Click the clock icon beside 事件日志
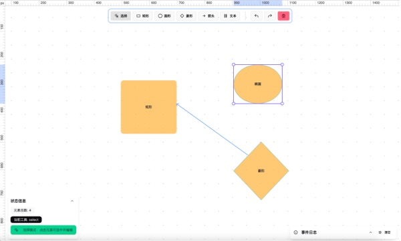The image size is (401, 241). pos(295,232)
